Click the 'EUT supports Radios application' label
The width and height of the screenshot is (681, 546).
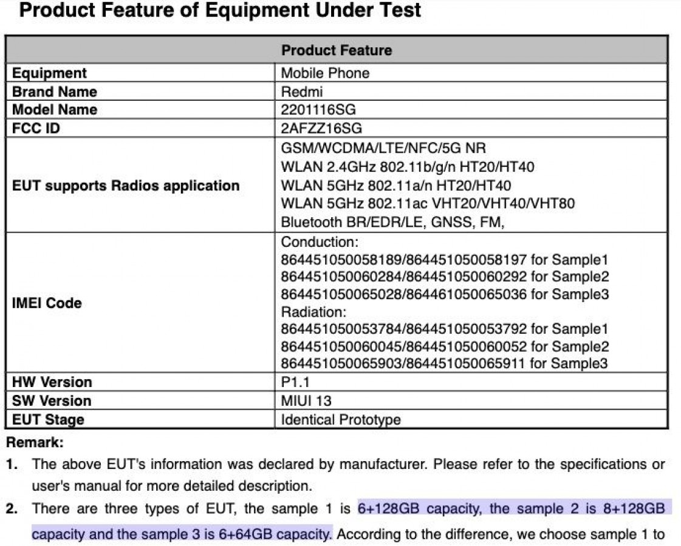pyautogui.click(x=126, y=186)
